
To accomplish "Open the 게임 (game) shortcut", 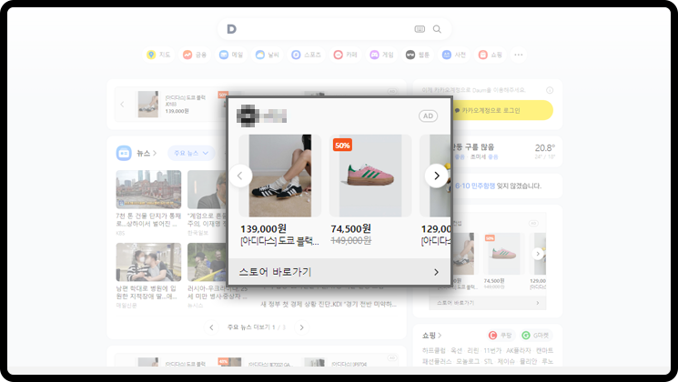I will point(381,55).
